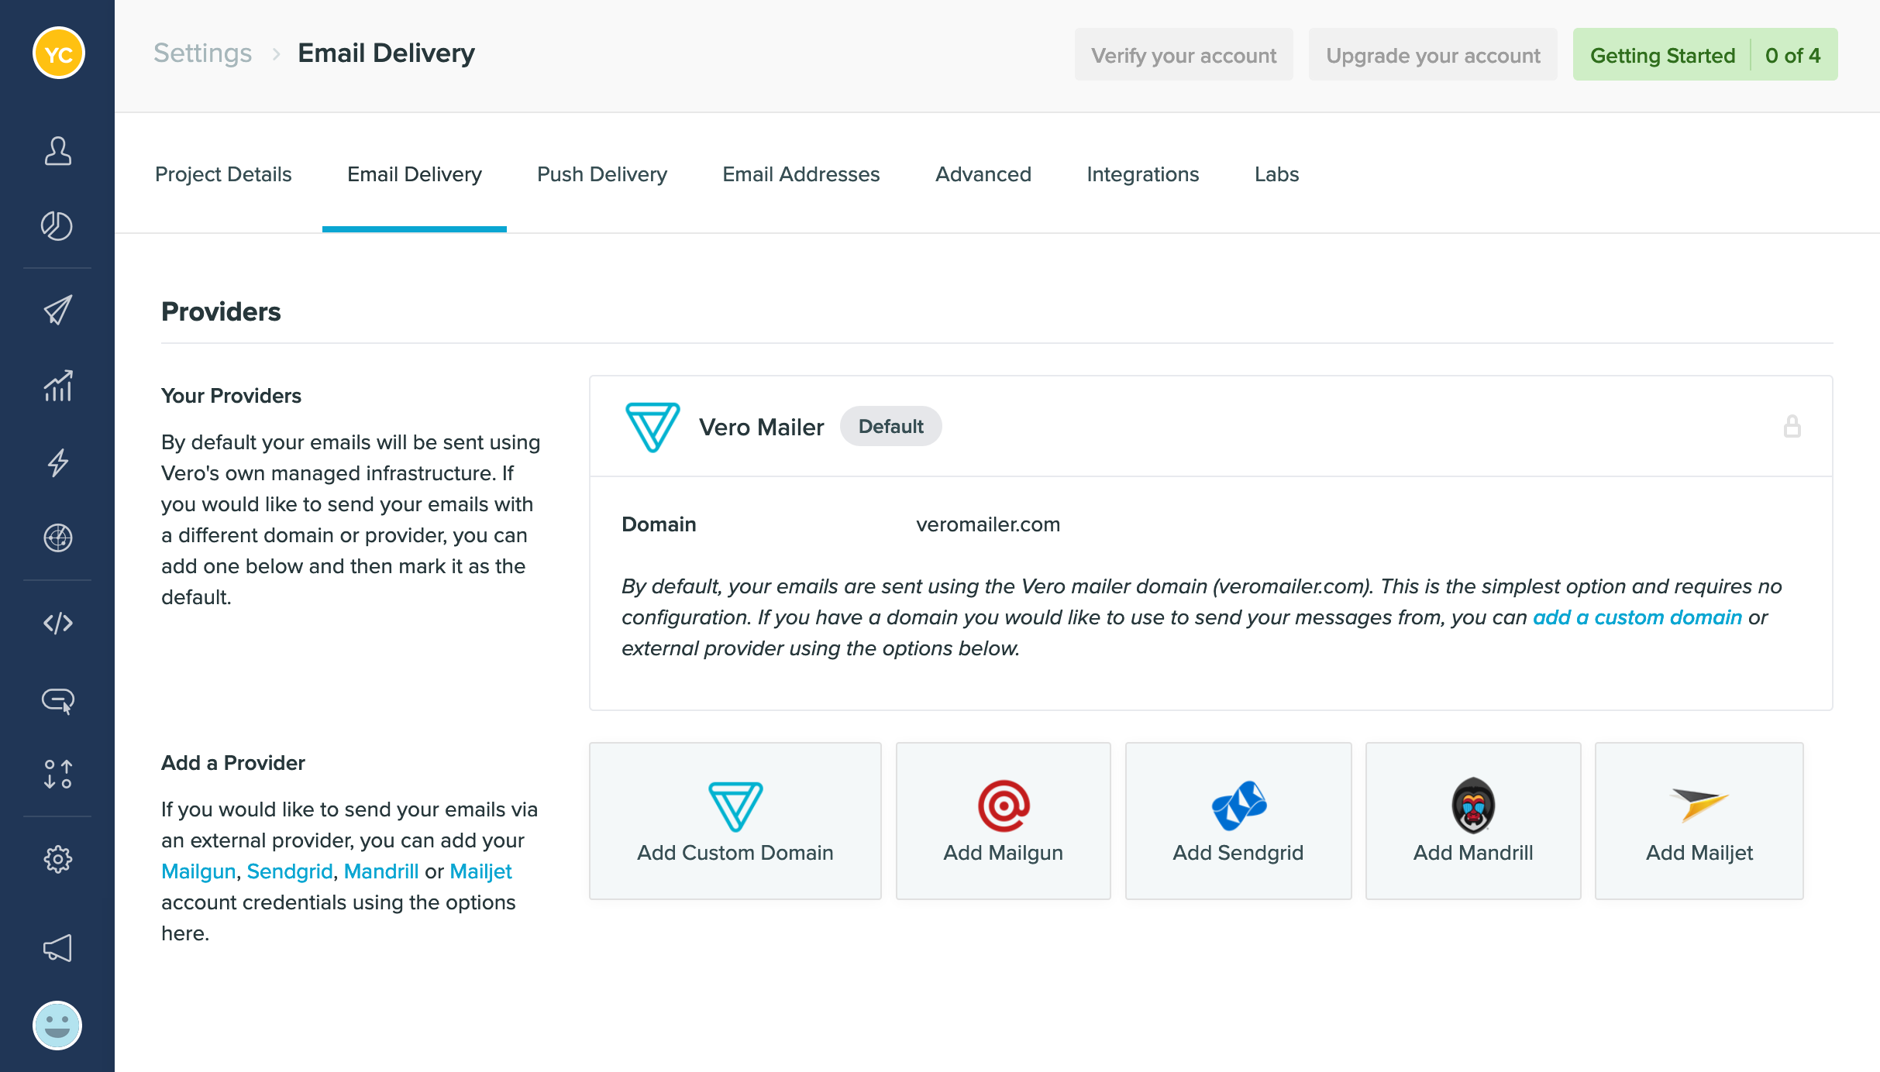
Task: Click the lightning bolt icon in the sidebar
Action: [x=57, y=462]
